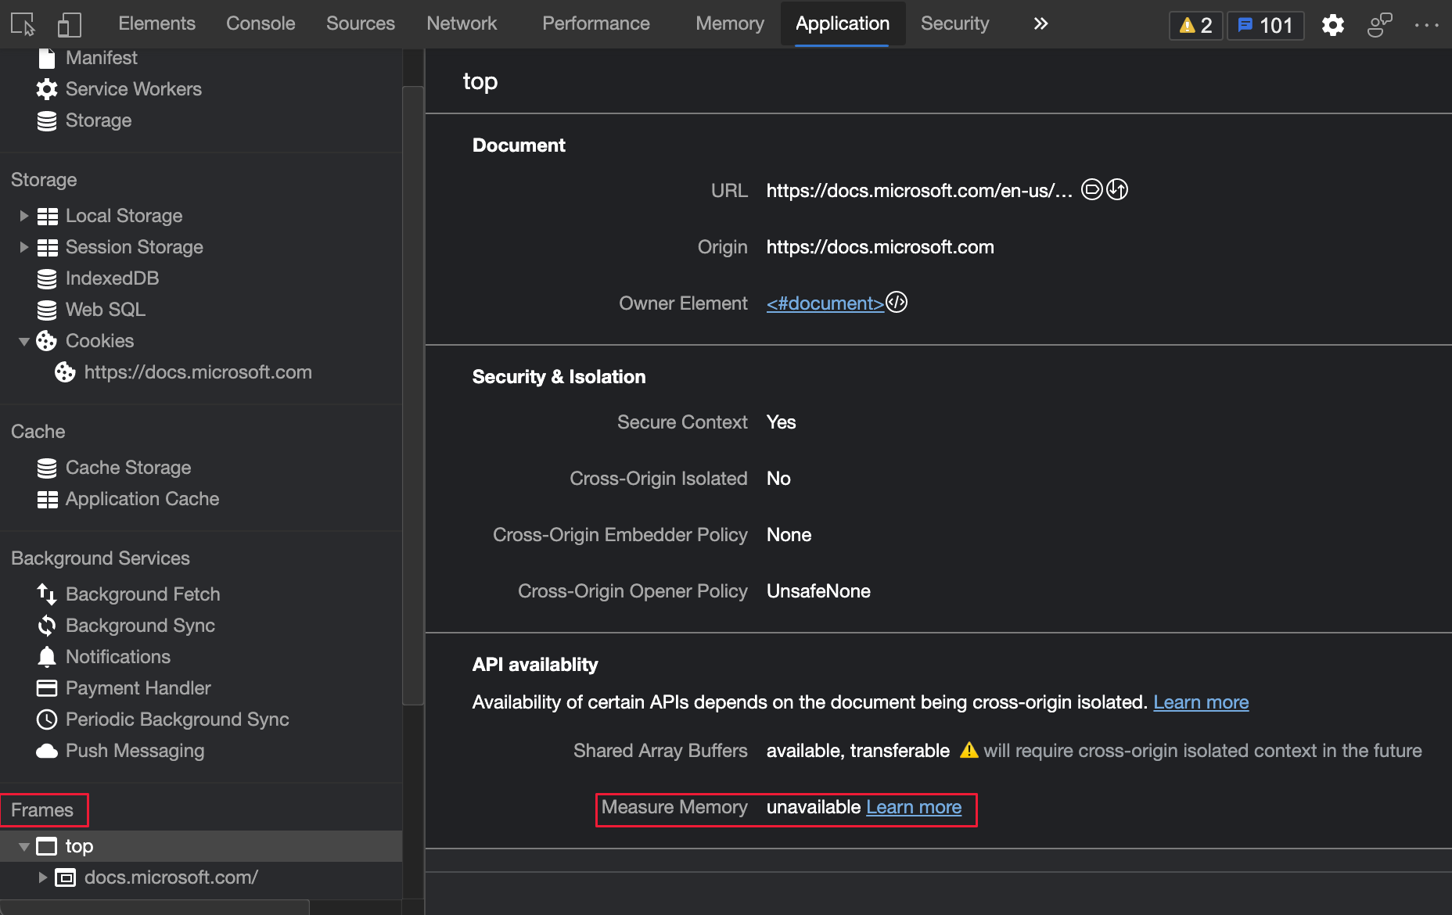Viewport: 1452px width, 915px height.
Task: Open the Network tab
Action: coord(462,23)
